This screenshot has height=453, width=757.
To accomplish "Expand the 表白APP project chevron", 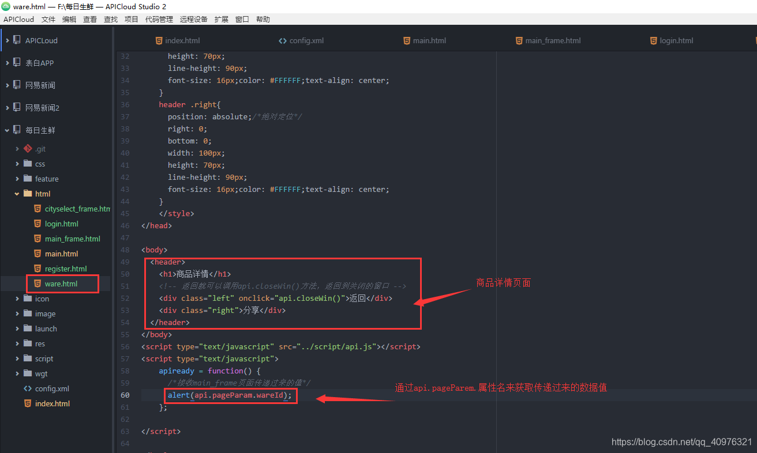I will point(8,63).
